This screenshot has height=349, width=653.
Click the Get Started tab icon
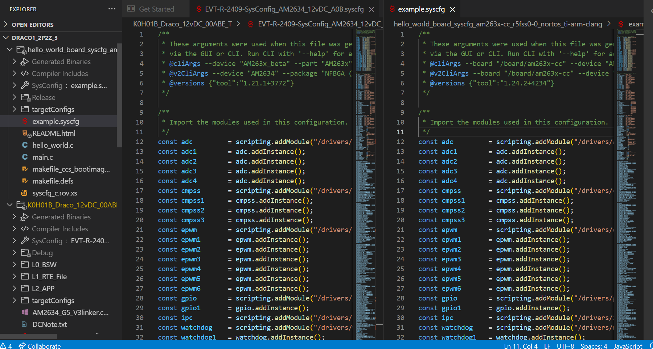coord(131,9)
